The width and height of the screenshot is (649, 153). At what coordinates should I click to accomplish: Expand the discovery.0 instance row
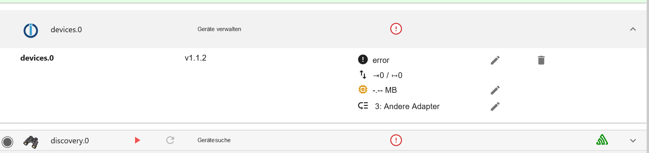[x=633, y=141]
